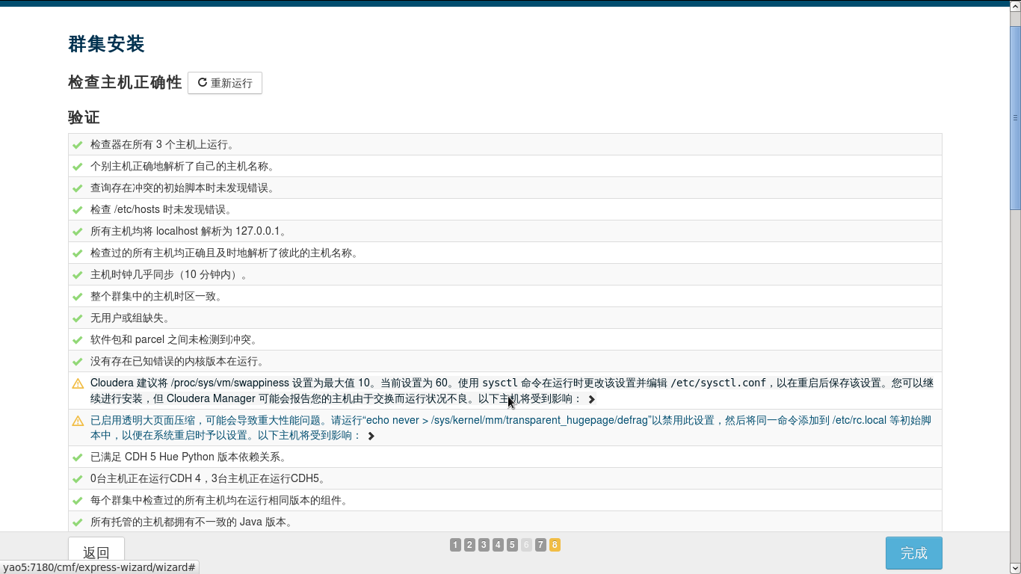Click text 0台主机正在运行CDH 4
The height and width of the screenshot is (574, 1021).
pyautogui.click(x=146, y=479)
